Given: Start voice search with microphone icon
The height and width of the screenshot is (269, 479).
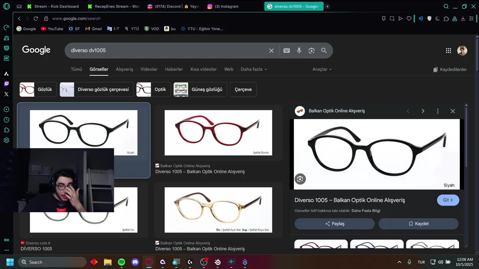Looking at the screenshot, I should tap(299, 50).
